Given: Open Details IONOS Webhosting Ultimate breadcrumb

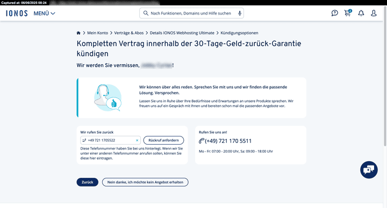Looking at the screenshot, I should point(182,33).
